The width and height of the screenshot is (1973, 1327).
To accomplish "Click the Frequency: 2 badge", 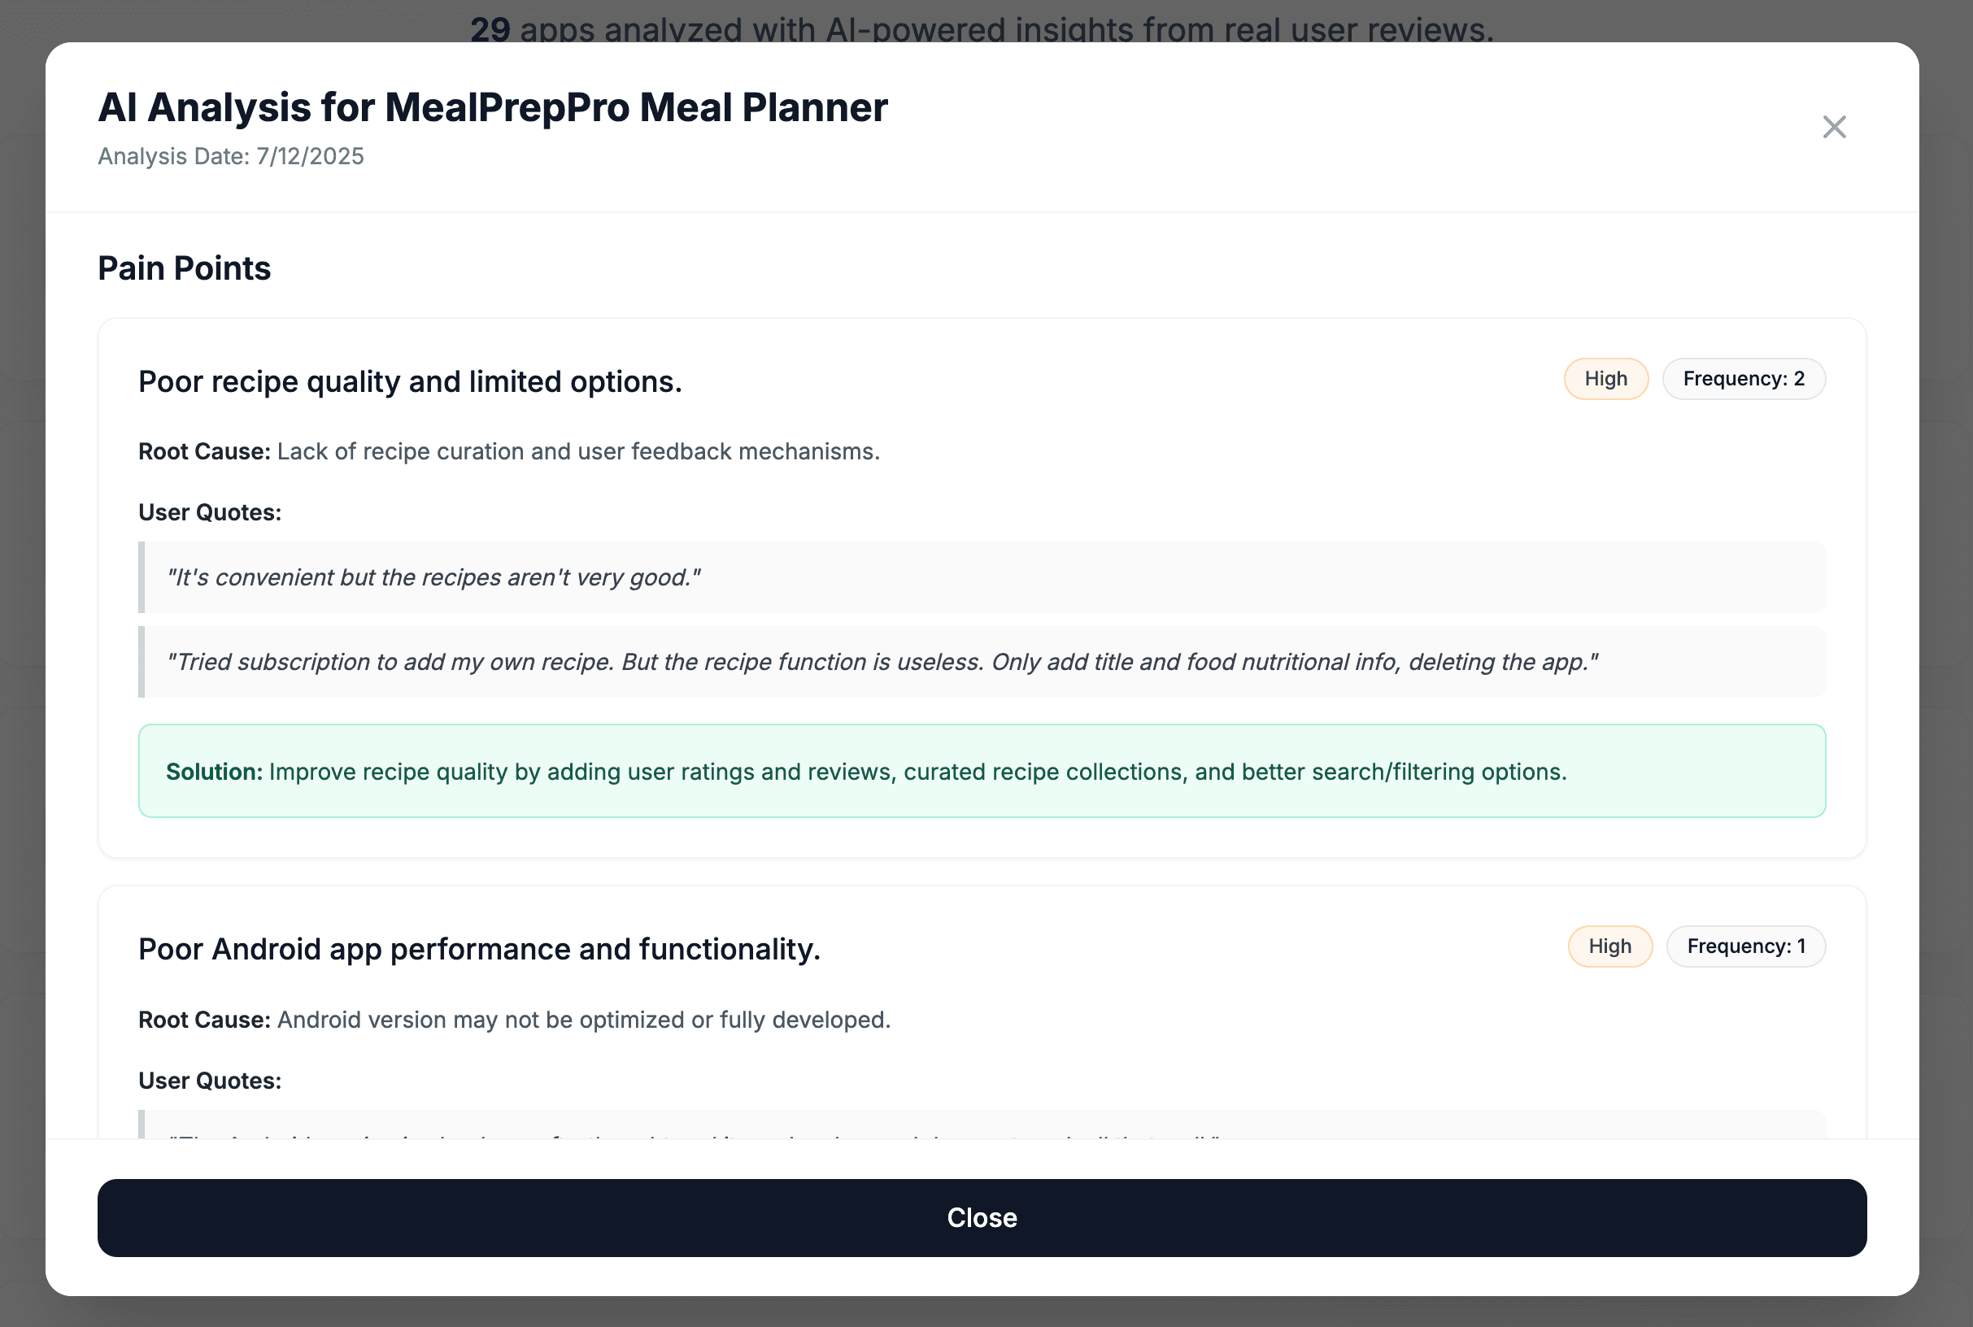I will [1743, 379].
